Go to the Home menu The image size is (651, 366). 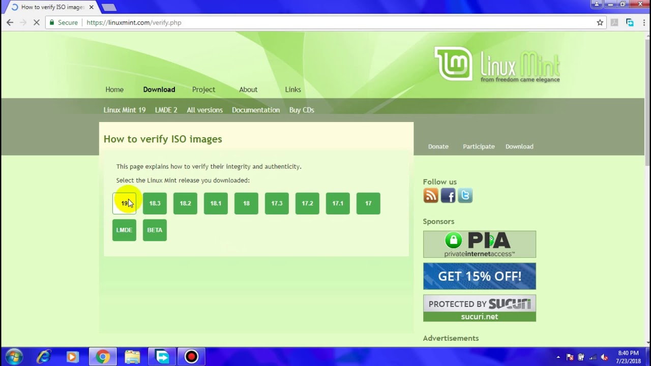click(114, 89)
